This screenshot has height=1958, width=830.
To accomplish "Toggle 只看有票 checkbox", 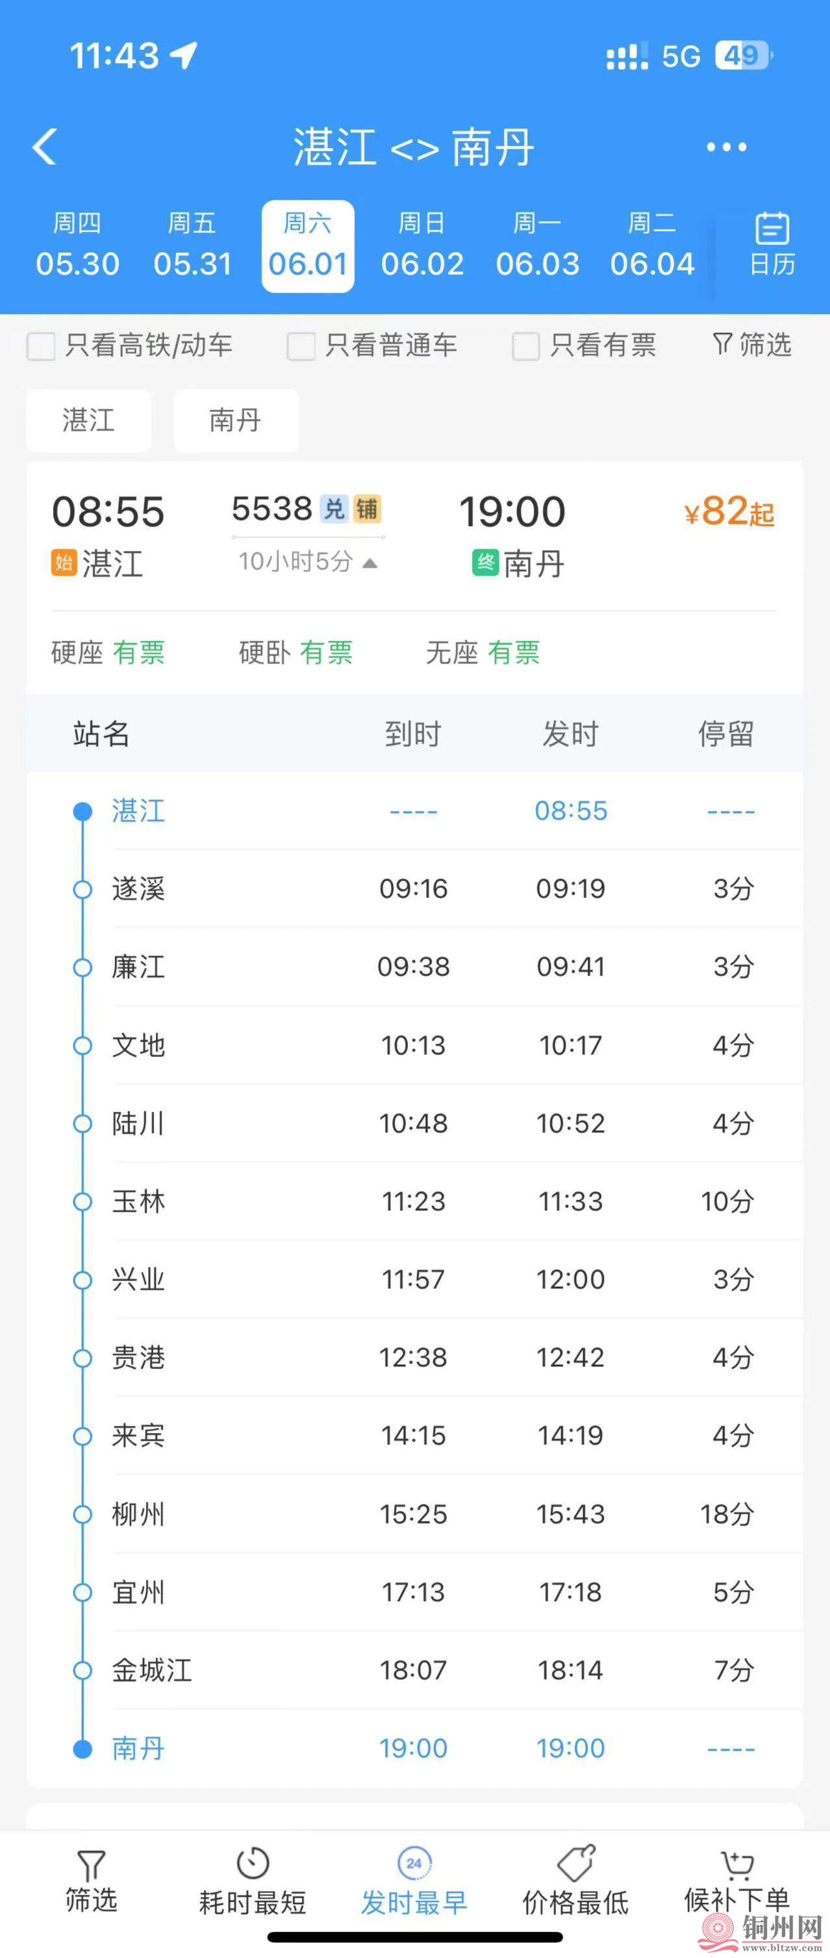I will point(526,346).
